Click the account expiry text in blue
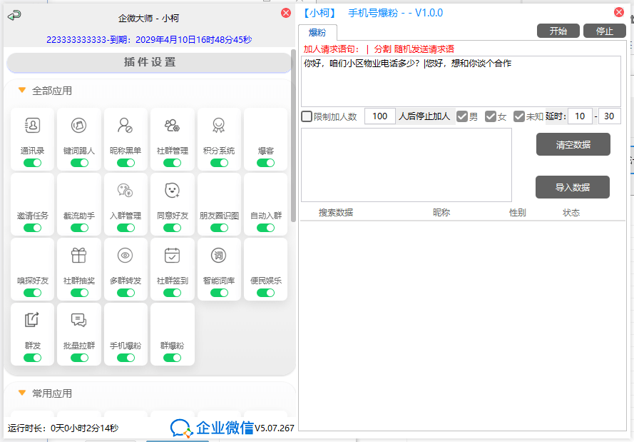 (149, 40)
